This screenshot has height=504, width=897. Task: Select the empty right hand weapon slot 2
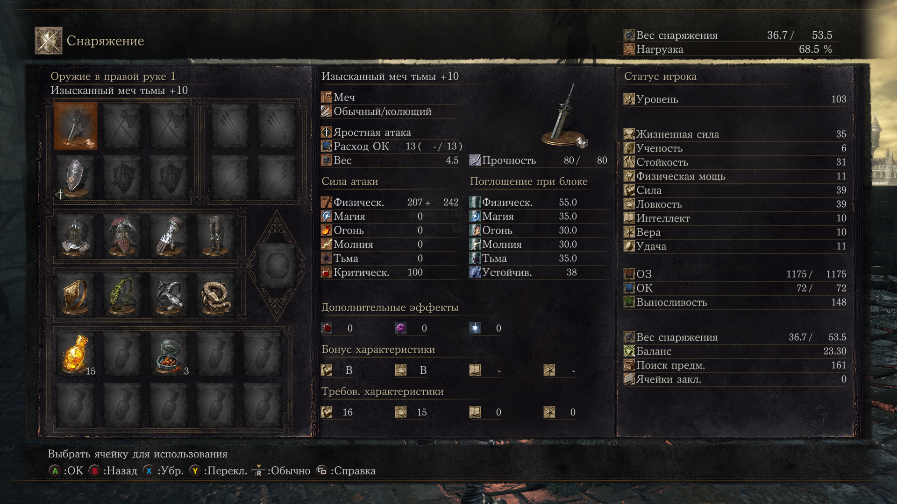(122, 126)
